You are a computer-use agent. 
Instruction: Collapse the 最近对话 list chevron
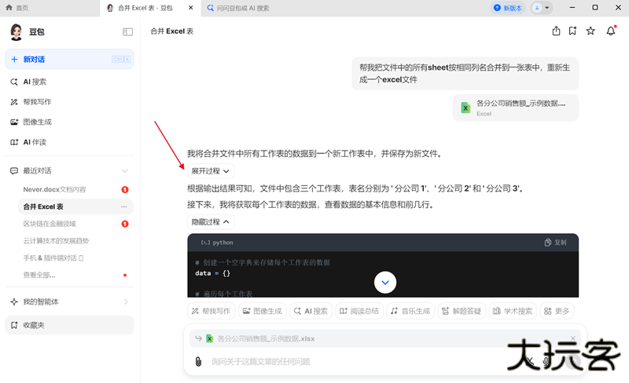pos(124,171)
